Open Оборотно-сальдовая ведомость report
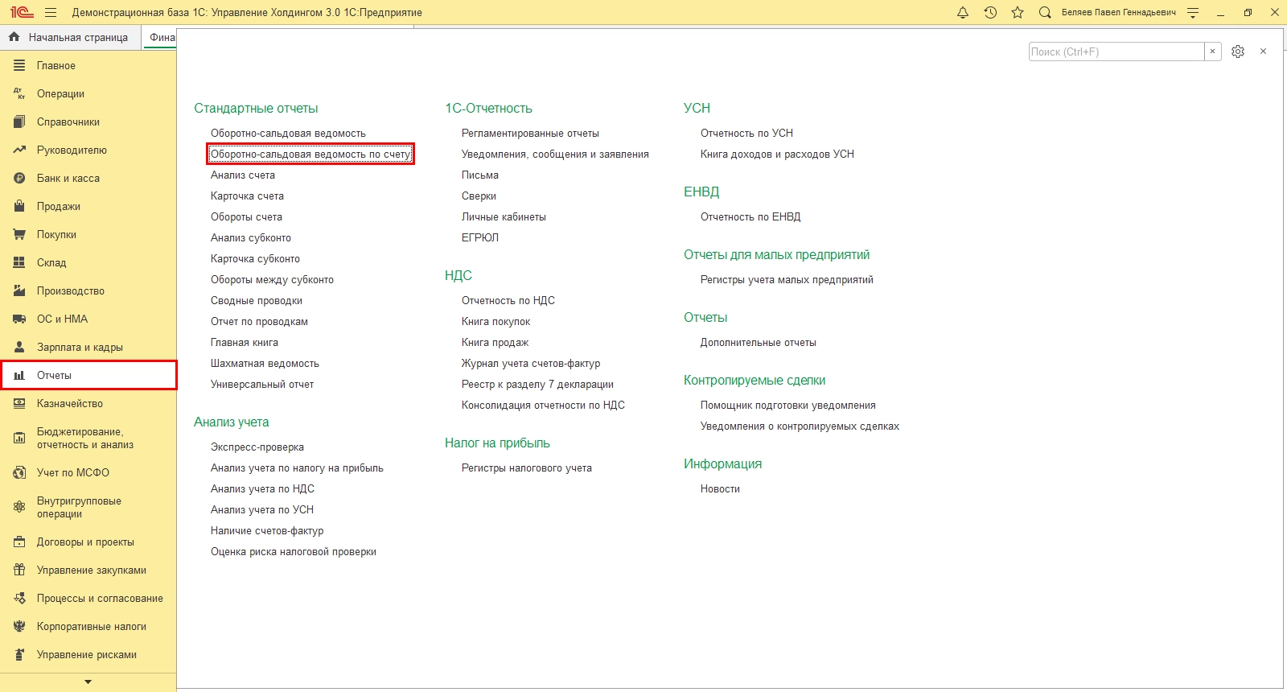1287x692 pixels. click(x=288, y=133)
